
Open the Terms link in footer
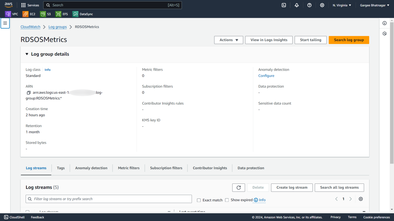point(352,217)
